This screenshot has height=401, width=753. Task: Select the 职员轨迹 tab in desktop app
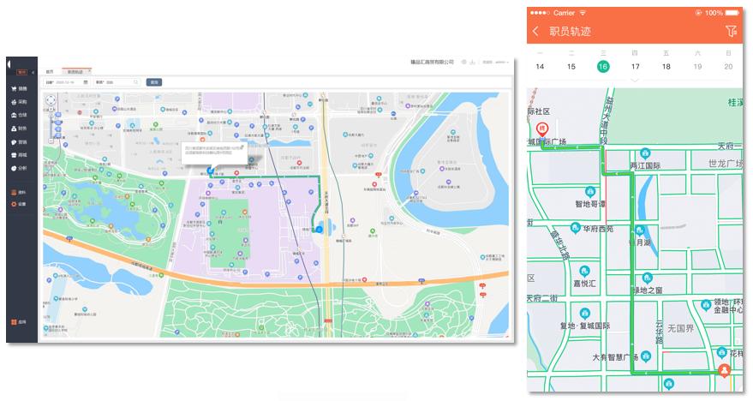click(75, 72)
